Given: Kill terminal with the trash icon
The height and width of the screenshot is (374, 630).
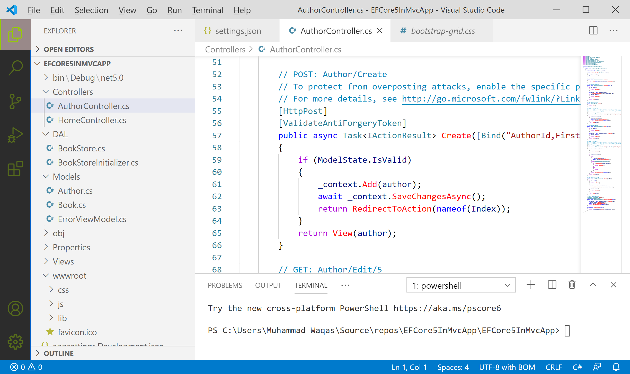Looking at the screenshot, I should [x=572, y=285].
